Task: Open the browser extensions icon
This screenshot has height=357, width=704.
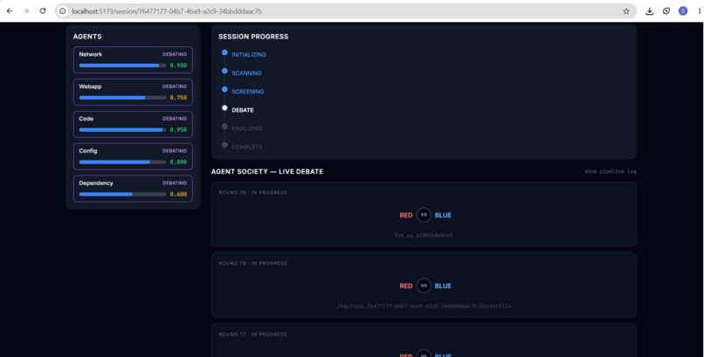Action: tap(666, 11)
